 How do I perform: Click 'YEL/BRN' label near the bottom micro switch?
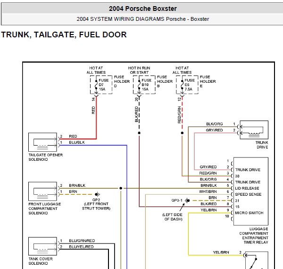[221, 252]
